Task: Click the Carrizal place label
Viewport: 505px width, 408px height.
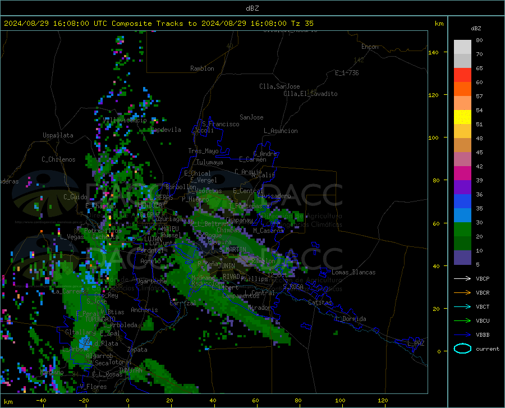Action: (x=183, y=303)
